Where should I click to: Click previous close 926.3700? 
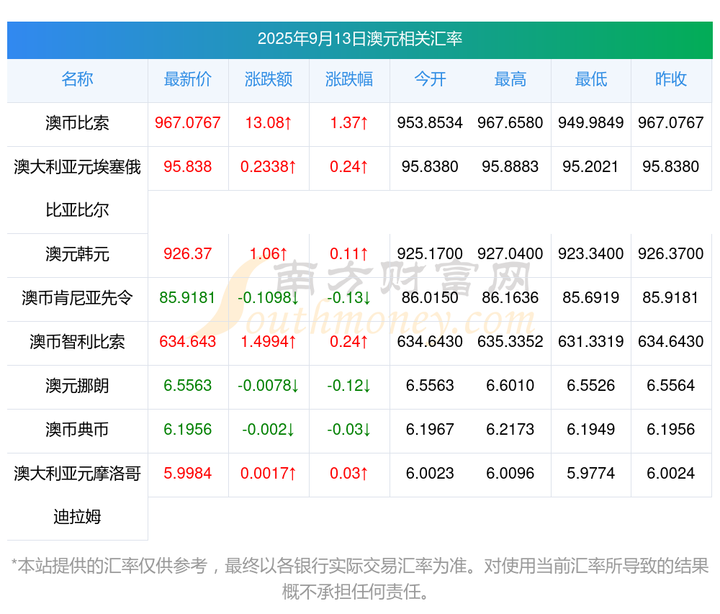pyautogui.click(x=671, y=254)
